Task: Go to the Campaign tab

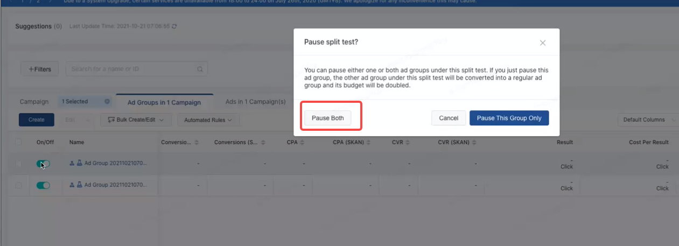Action: point(34,102)
